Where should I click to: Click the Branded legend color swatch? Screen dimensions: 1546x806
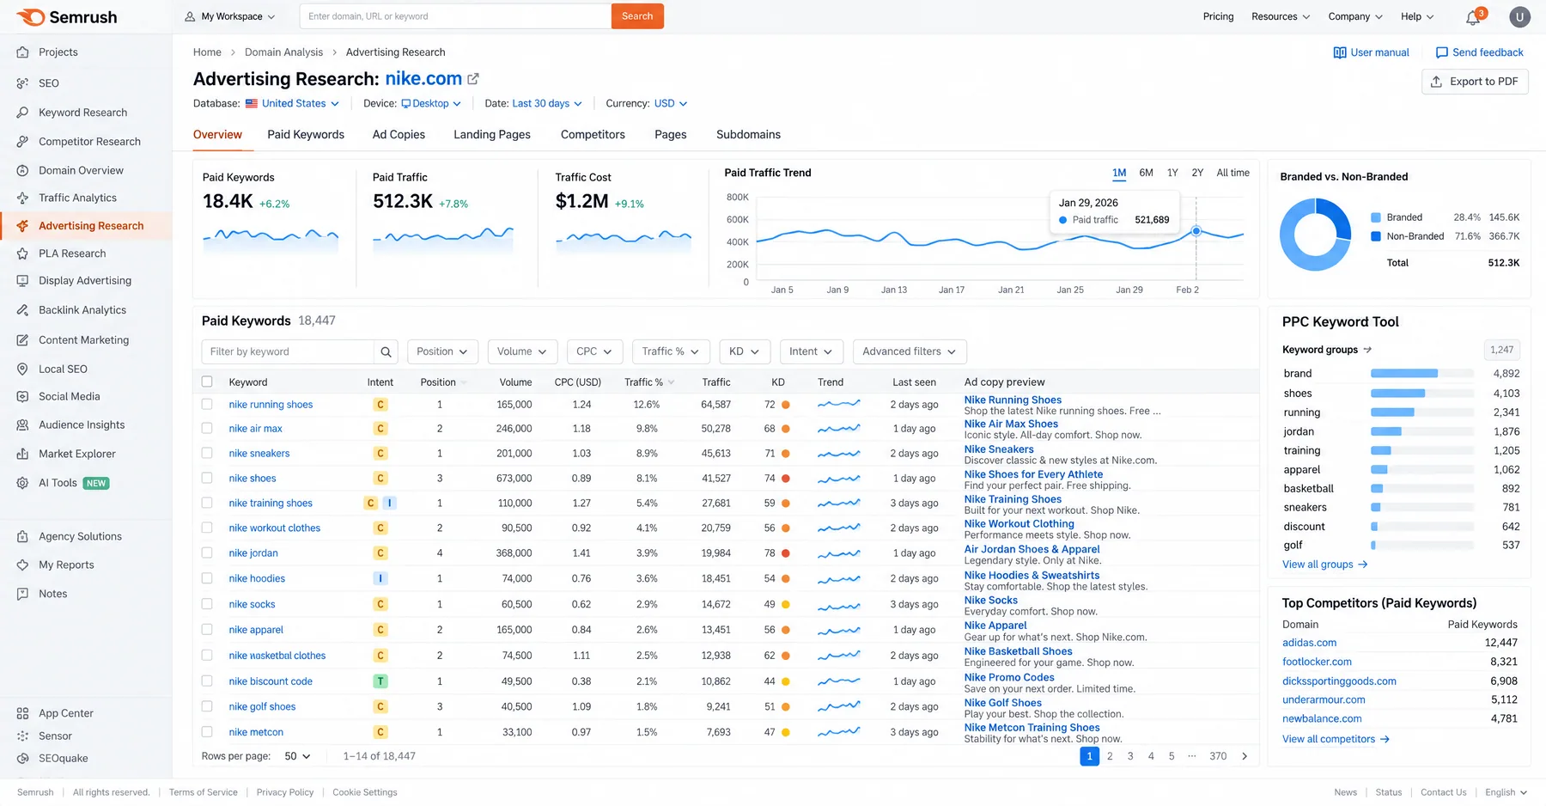pos(1376,217)
